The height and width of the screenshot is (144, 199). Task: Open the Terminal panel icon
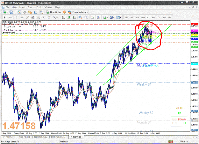35,12
